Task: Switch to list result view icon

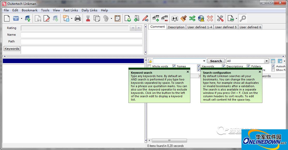Action: [273, 61]
